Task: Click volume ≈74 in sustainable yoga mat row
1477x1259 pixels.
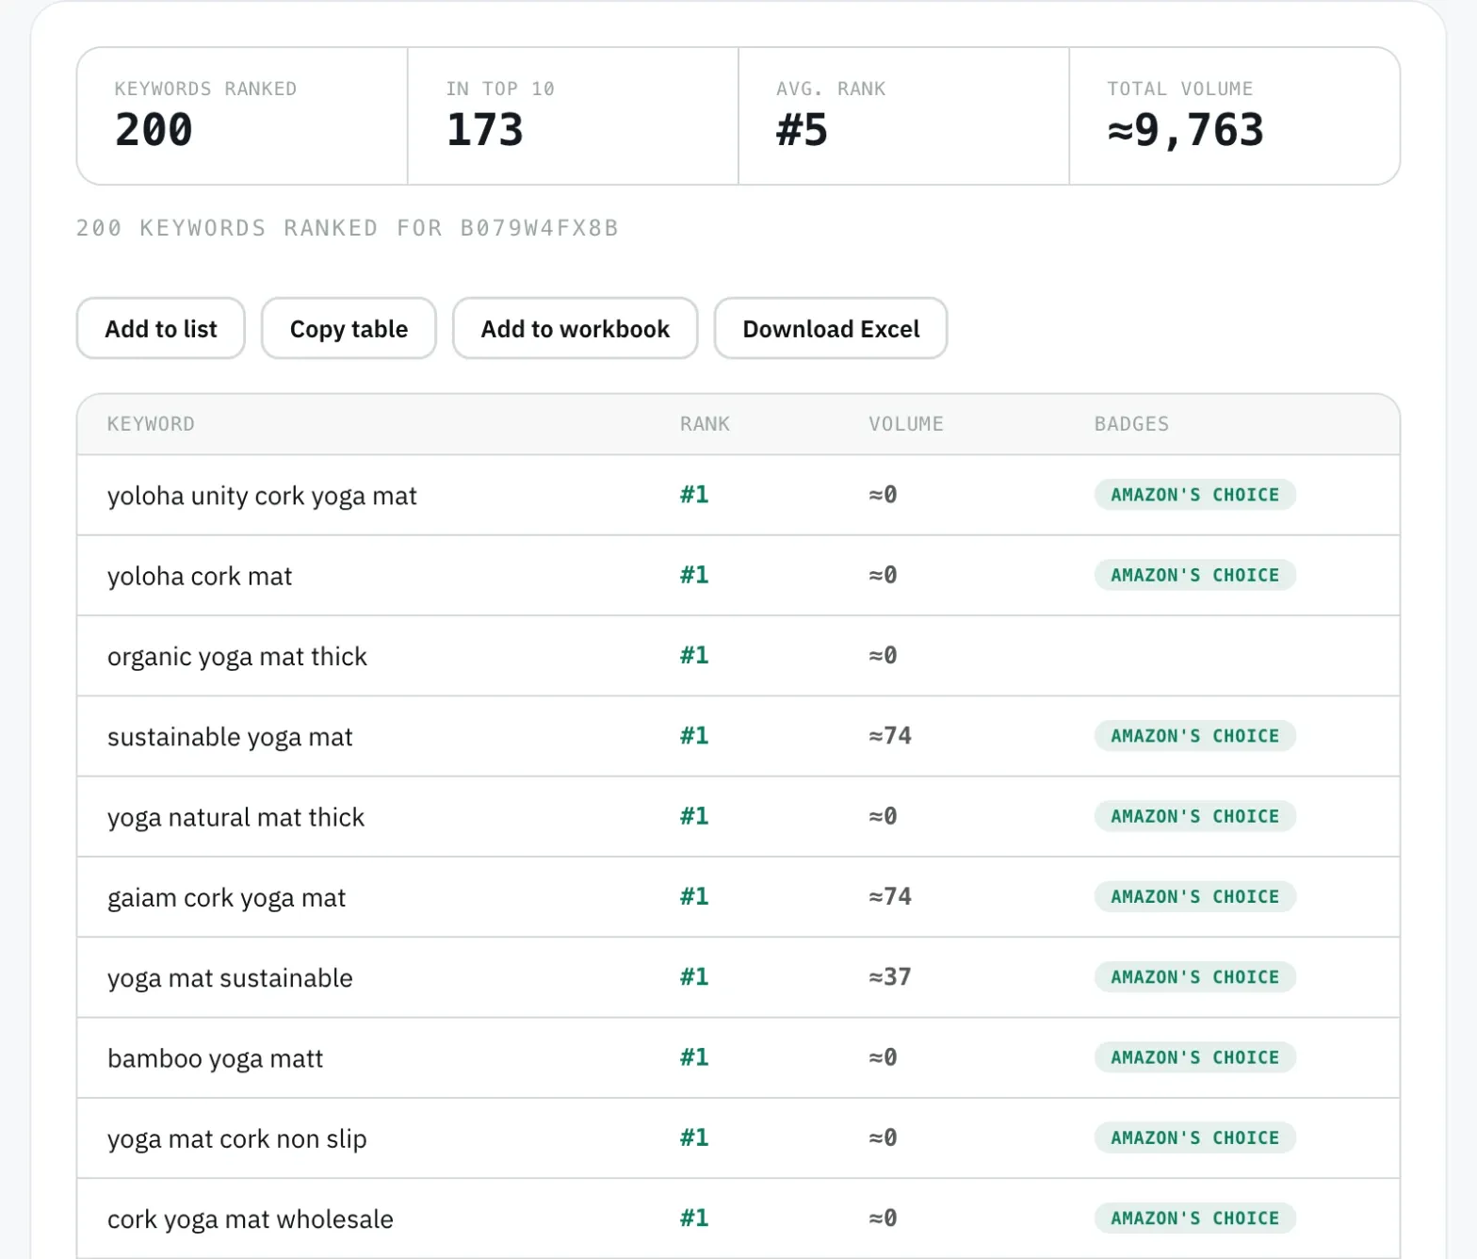Action: 890,736
